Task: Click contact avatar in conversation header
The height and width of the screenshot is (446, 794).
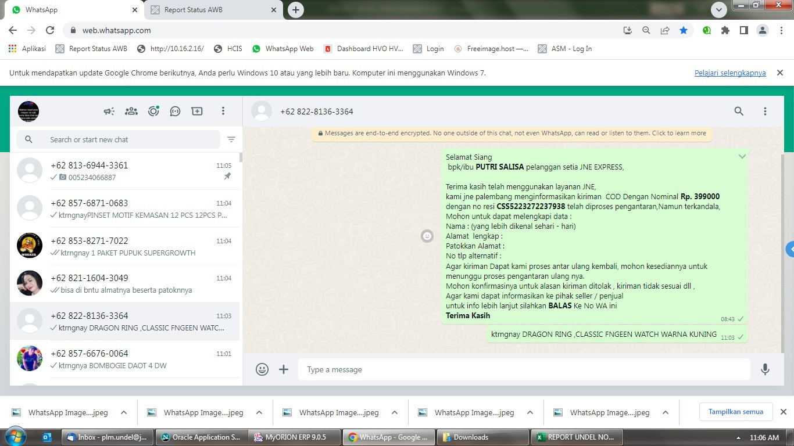Action: [x=262, y=111]
